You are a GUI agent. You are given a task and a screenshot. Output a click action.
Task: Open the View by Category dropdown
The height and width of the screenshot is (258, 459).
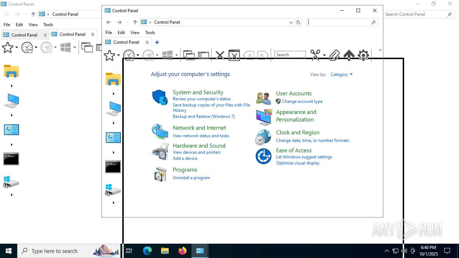[341, 75]
